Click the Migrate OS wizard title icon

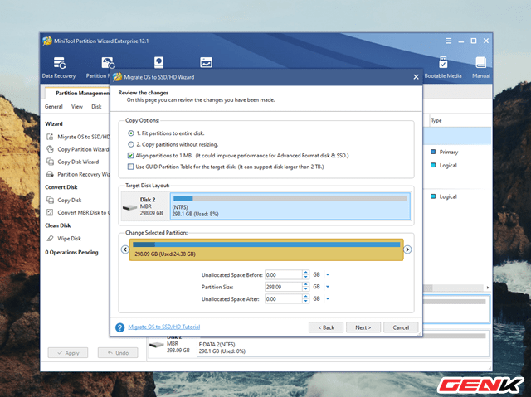click(x=117, y=77)
